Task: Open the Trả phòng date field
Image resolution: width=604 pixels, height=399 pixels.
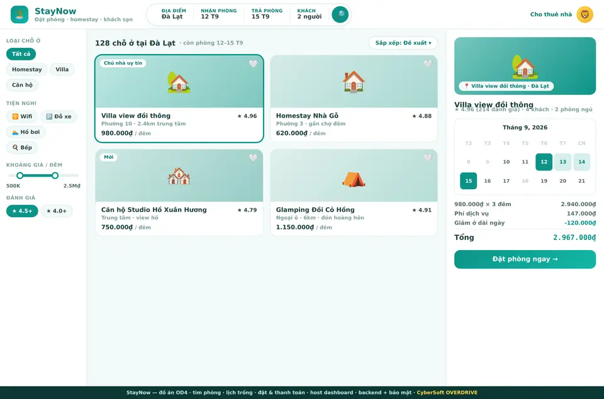Action: point(267,14)
